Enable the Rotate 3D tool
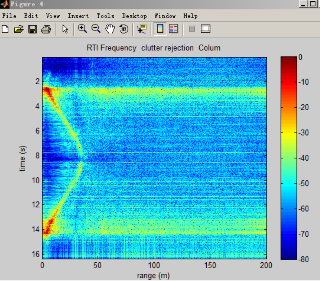 tap(124, 29)
